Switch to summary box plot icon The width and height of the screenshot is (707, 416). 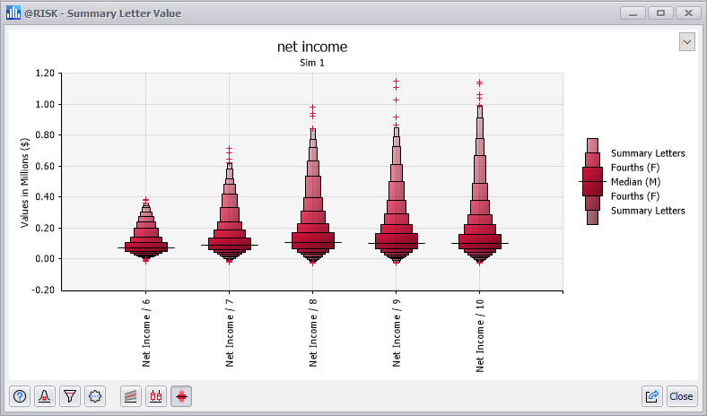(x=156, y=395)
